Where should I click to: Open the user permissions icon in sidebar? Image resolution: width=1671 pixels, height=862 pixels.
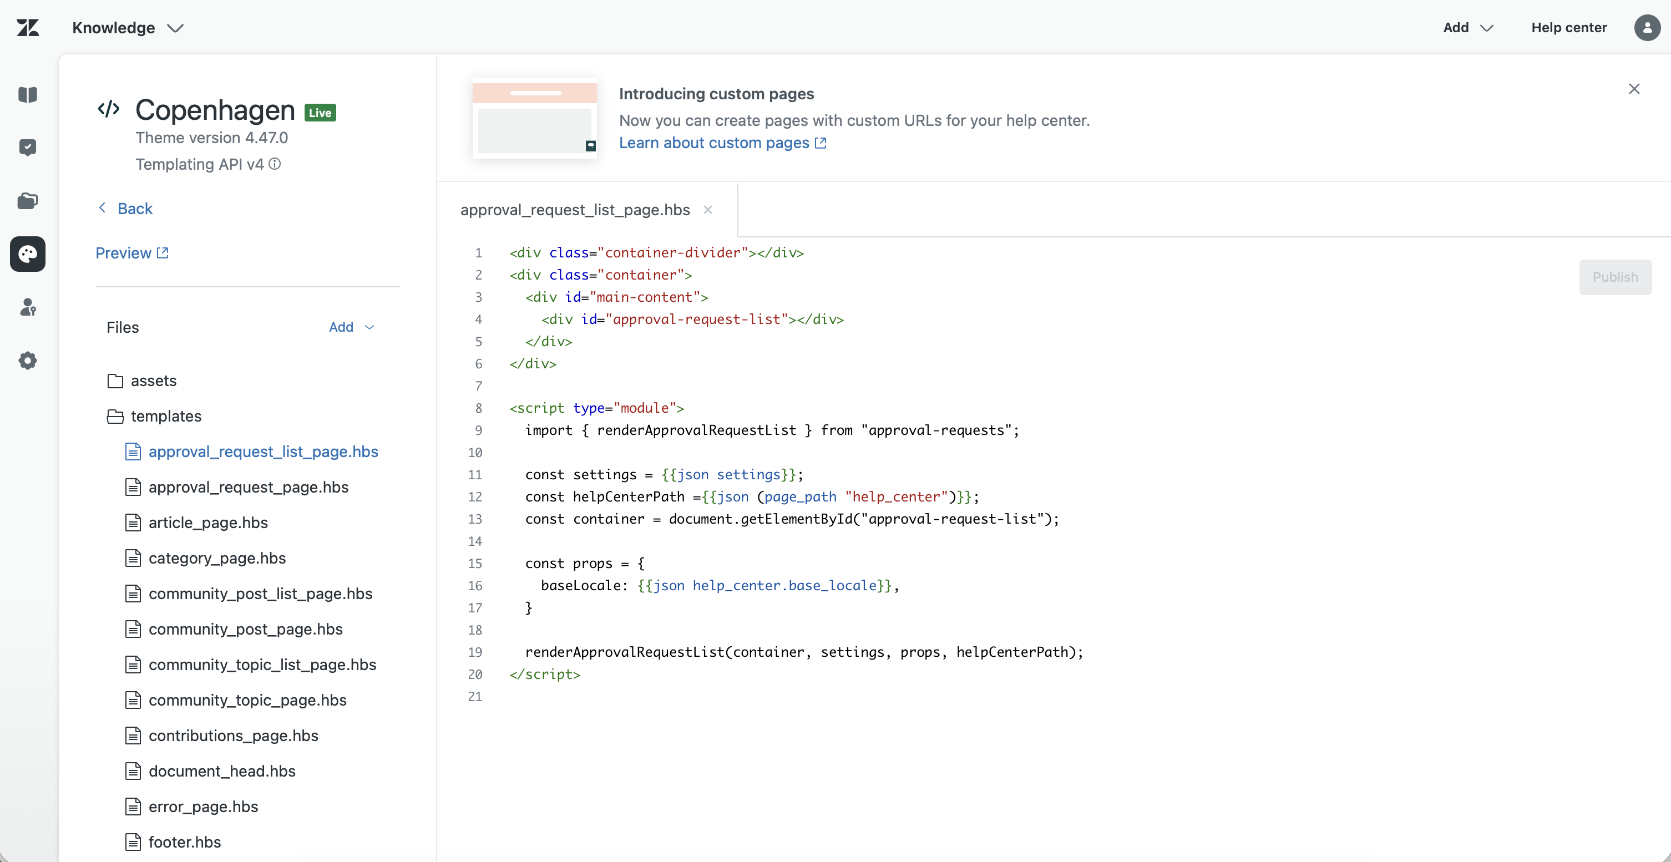tap(28, 307)
